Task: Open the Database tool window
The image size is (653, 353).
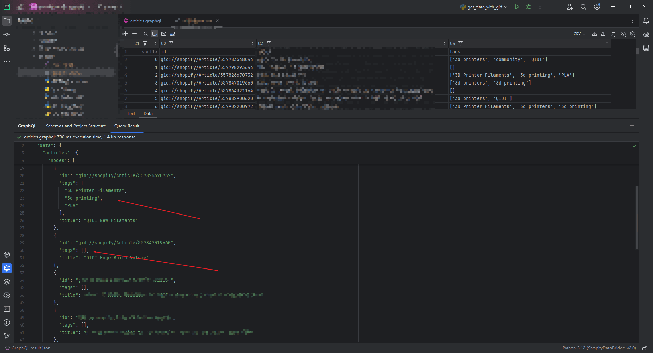Action: pyautogui.click(x=646, y=48)
